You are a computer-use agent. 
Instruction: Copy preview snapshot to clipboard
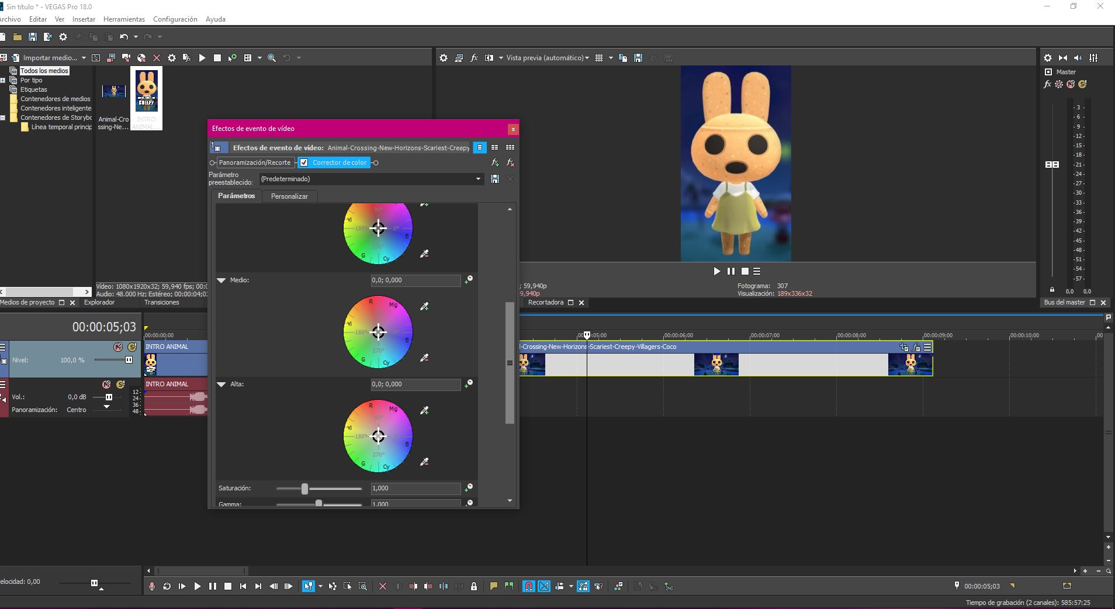tap(623, 58)
